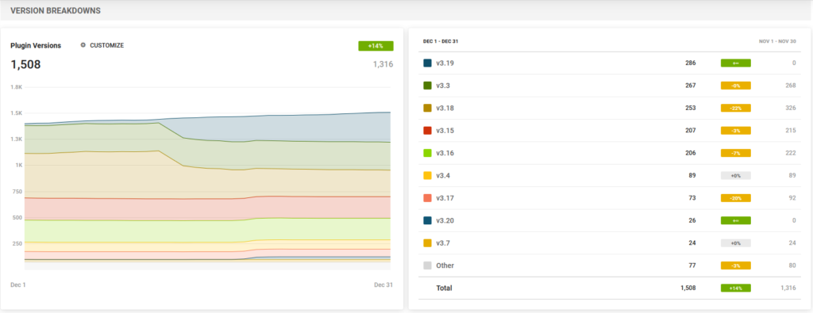Click the -3% badge in Other row
Viewport: 813px width, 313px height.
coord(736,265)
